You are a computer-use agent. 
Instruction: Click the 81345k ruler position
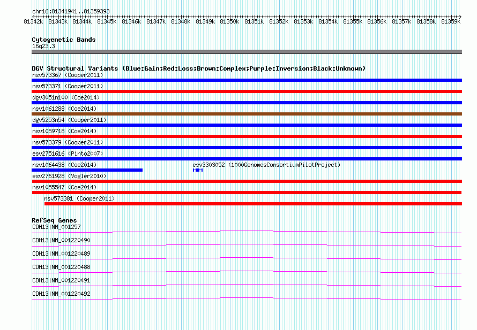[x=107, y=21]
